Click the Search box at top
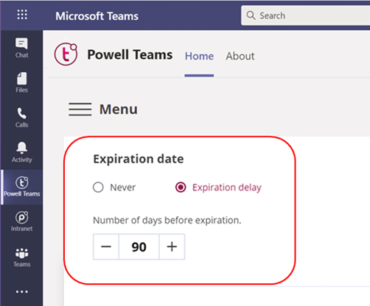Screen dimensions: 370x306 (x=305, y=15)
